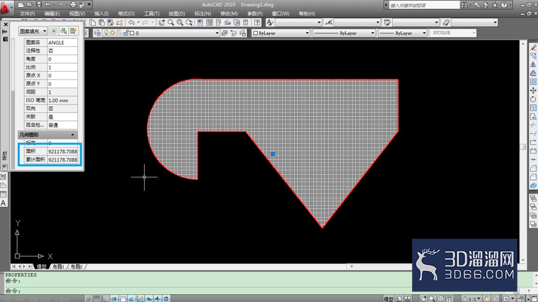Select the Move tool in right toolbar

coord(533,90)
